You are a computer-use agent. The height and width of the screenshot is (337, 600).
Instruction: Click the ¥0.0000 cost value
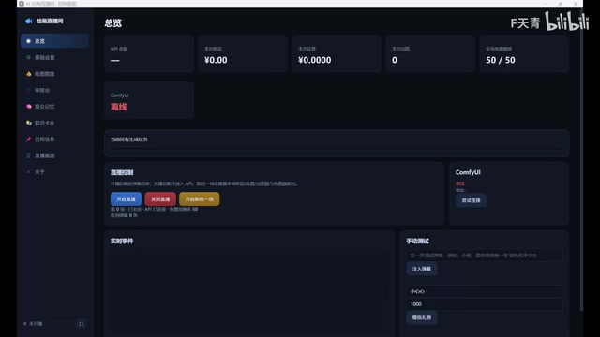[x=315, y=60]
